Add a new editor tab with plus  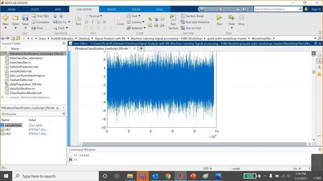click(141, 48)
